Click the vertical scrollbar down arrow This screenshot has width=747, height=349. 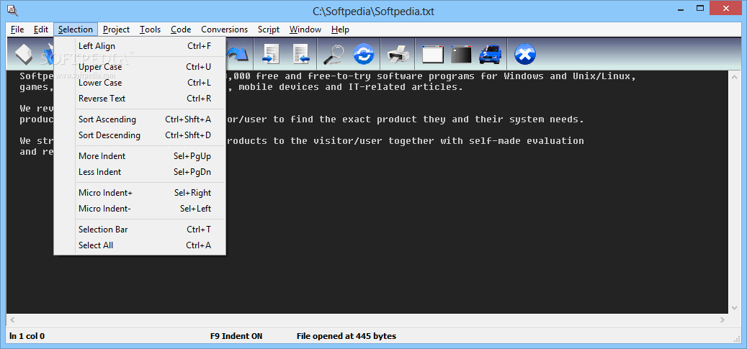pyautogui.click(x=734, y=308)
